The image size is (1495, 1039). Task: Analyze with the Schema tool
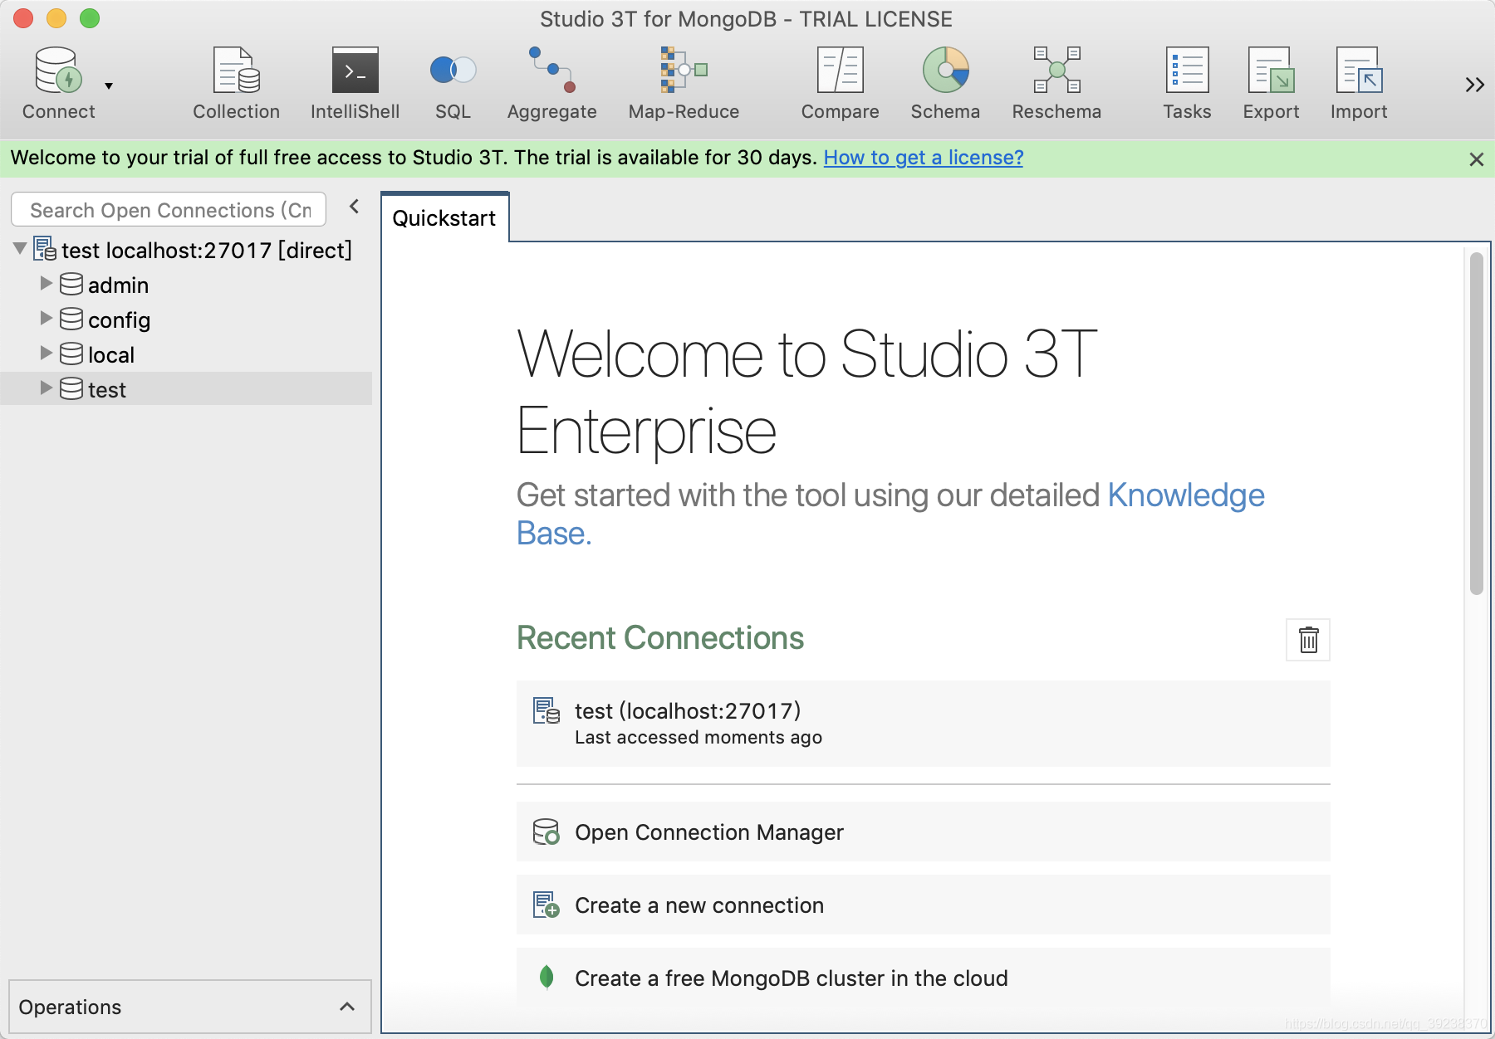[x=945, y=80]
